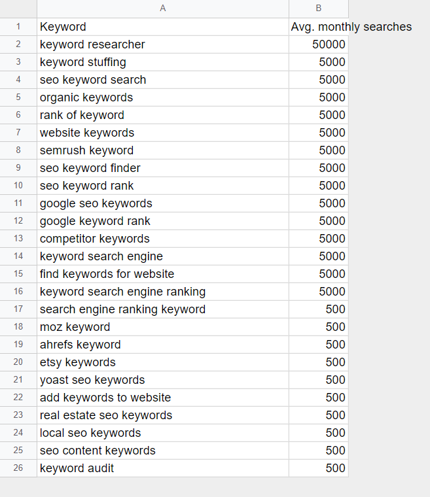
Task: Select the 'real estate seo keywords' cell
Action: [163, 415]
